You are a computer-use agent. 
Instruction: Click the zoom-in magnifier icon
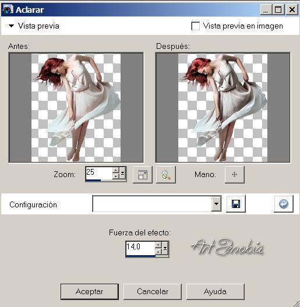pyautogui.click(x=166, y=175)
